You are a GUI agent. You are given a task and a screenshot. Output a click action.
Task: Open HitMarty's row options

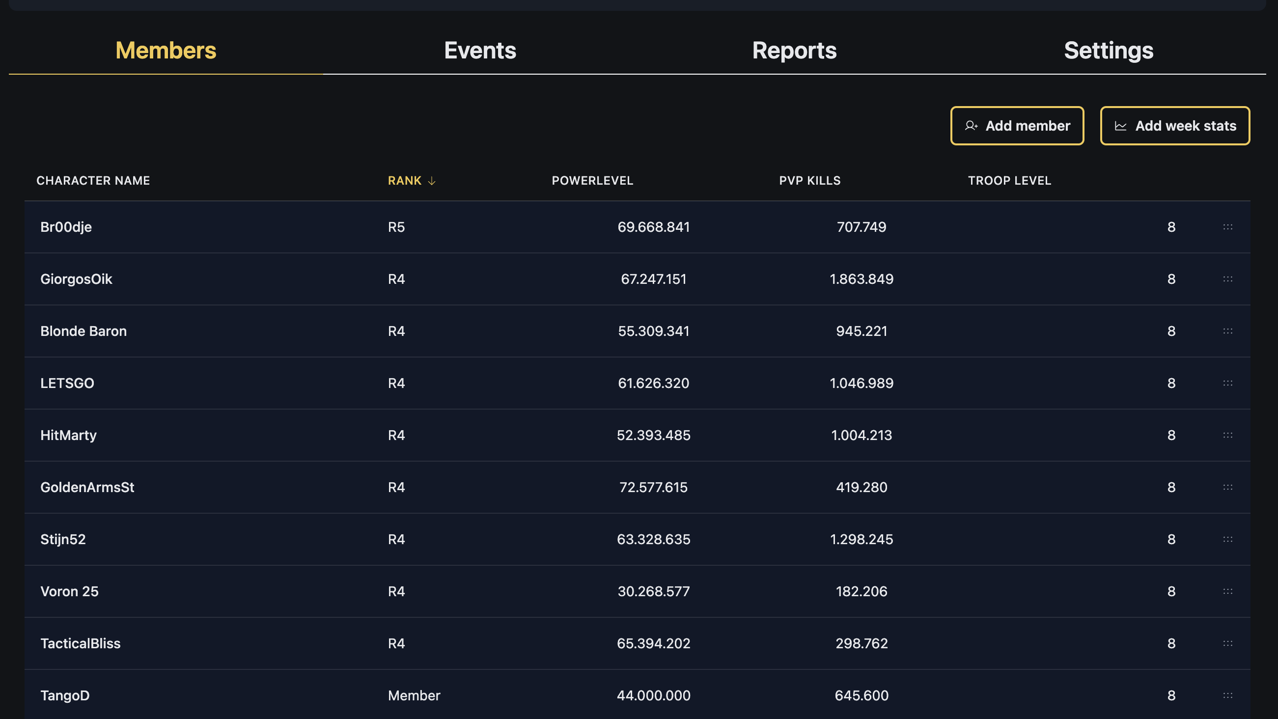click(x=1228, y=435)
